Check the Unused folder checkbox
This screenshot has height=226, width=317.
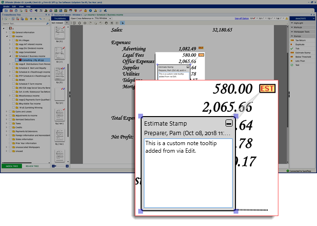point(10,151)
